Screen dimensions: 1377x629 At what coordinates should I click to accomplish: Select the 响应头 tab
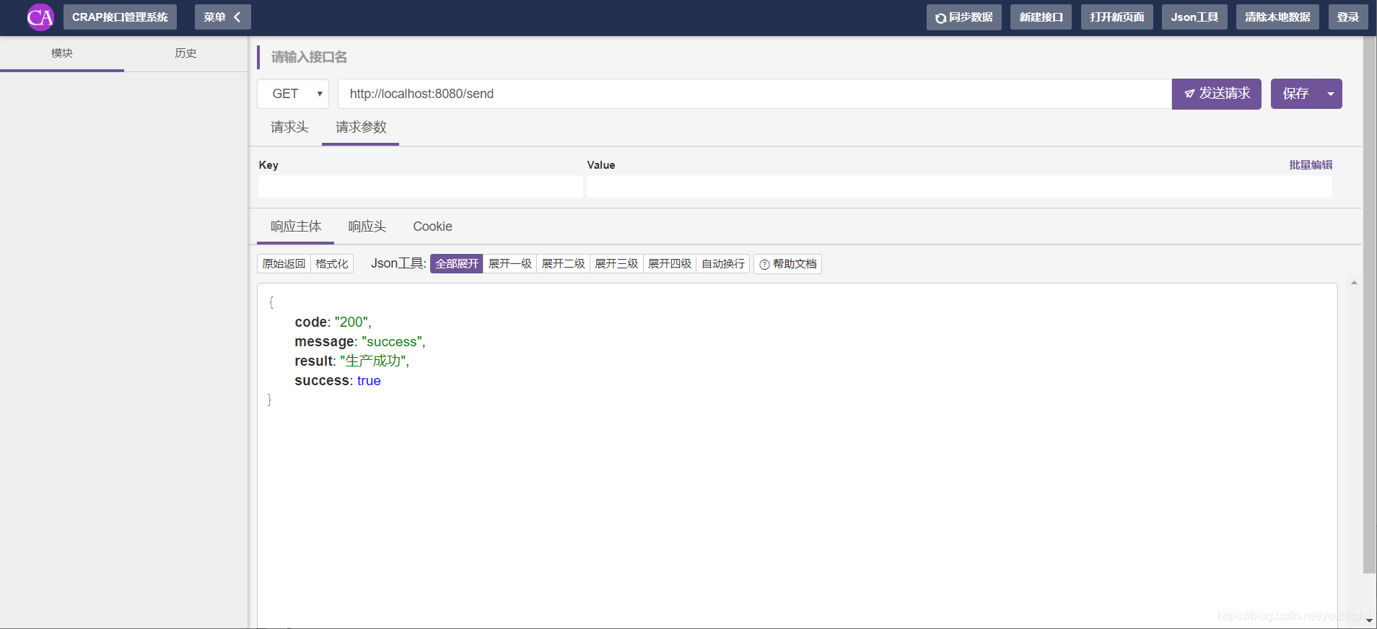(367, 226)
